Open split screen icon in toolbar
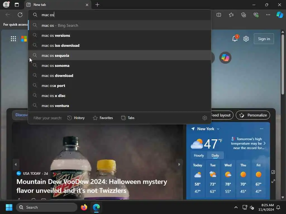This screenshot has height=214, width=286. 219,15
